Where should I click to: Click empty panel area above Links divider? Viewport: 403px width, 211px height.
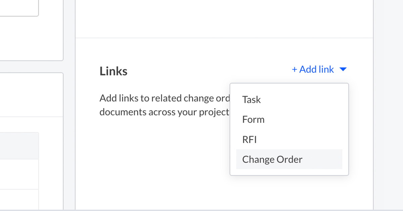[224, 18]
